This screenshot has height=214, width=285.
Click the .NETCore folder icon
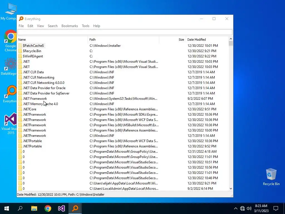pyautogui.click(x=20, y=109)
